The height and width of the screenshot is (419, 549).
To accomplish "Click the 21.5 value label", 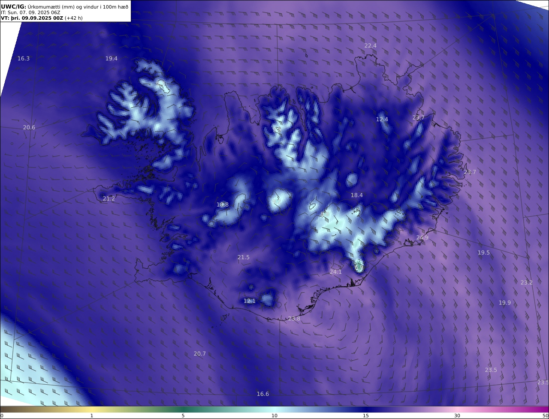I will [x=244, y=257].
